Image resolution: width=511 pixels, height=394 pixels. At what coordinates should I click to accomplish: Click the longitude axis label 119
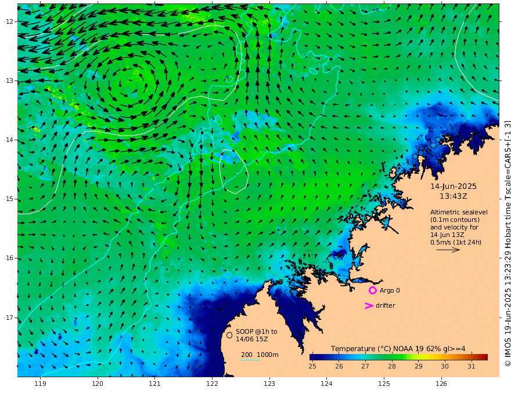pyautogui.click(x=40, y=384)
